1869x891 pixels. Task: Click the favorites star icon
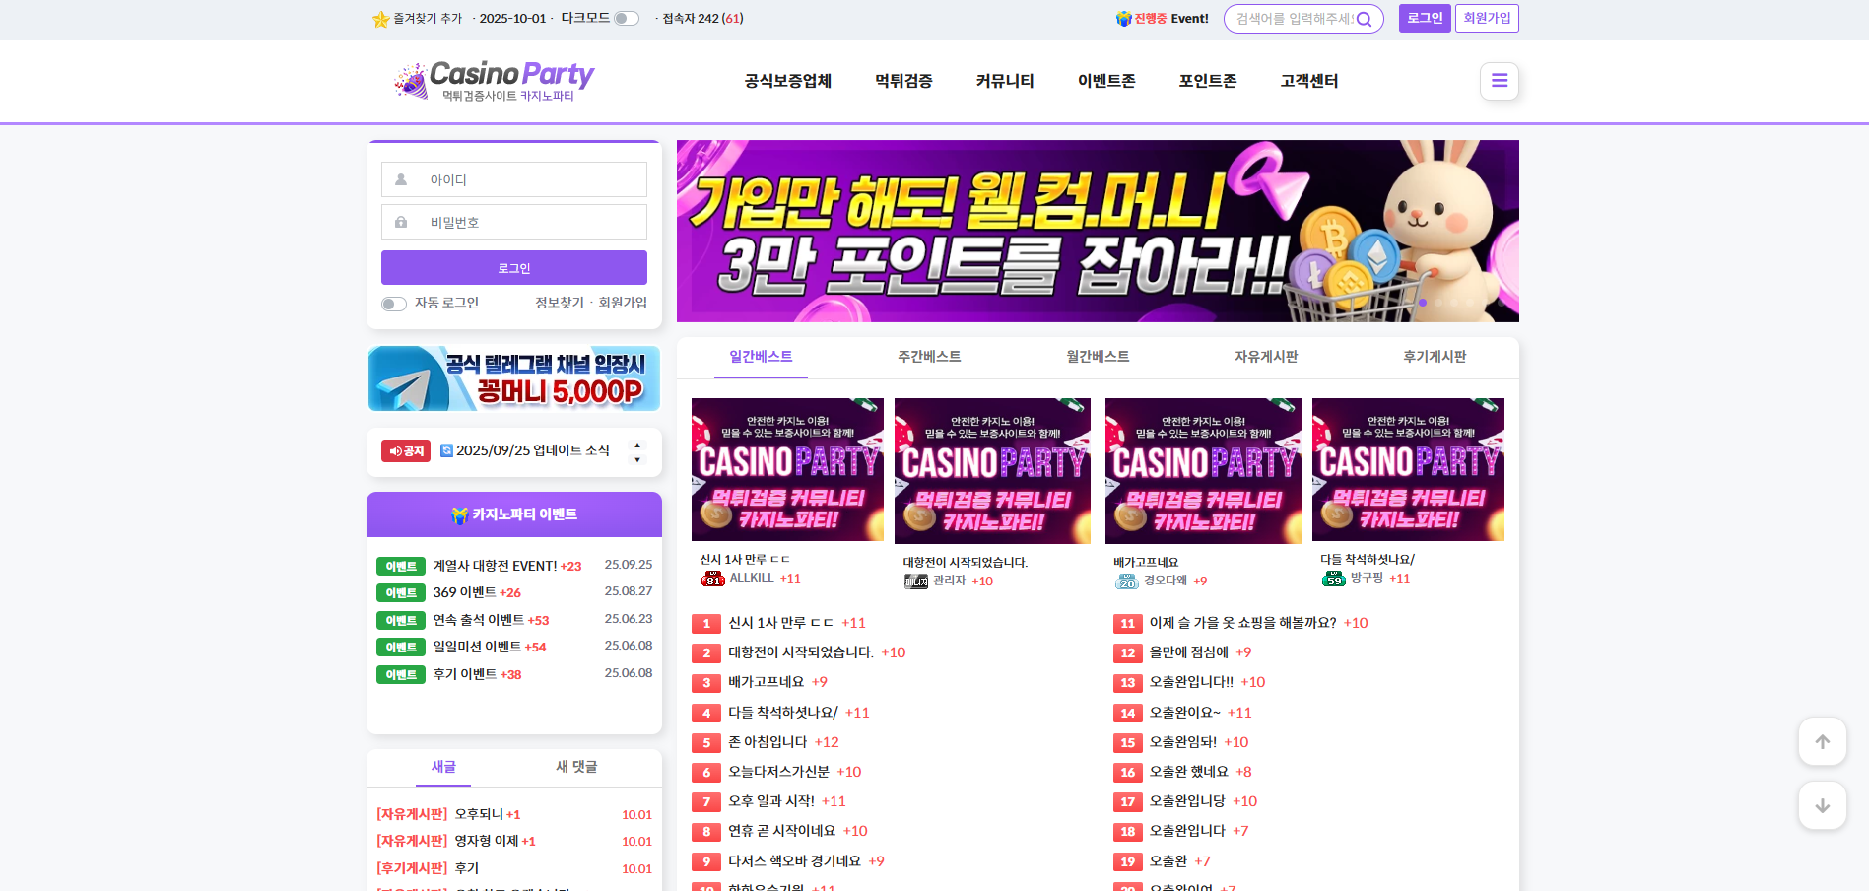(380, 19)
